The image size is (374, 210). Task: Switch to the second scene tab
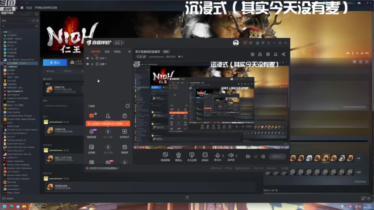(x=107, y=52)
